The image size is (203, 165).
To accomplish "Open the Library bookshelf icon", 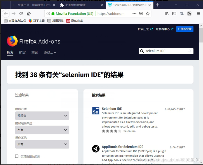I will (x=167, y=14).
